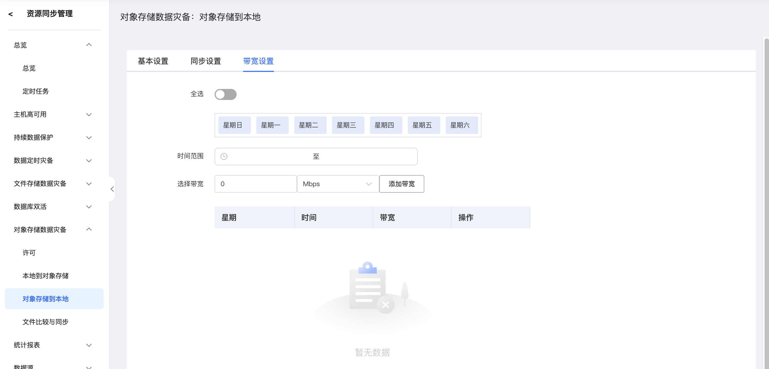
Task: Collapse the sidebar with the edge arrow handle
Action: click(x=112, y=189)
